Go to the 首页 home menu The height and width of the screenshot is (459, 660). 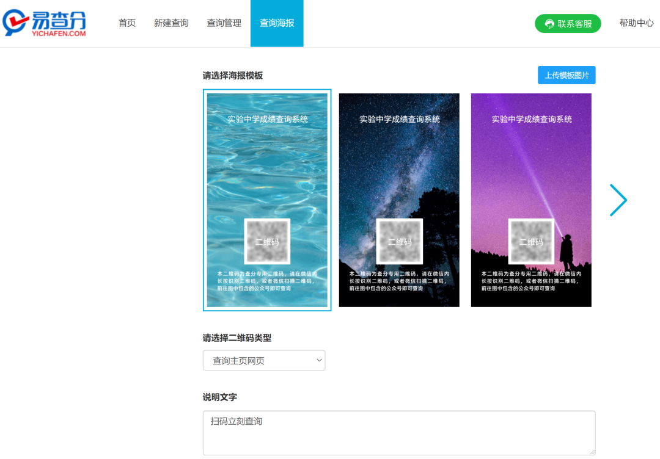point(127,23)
